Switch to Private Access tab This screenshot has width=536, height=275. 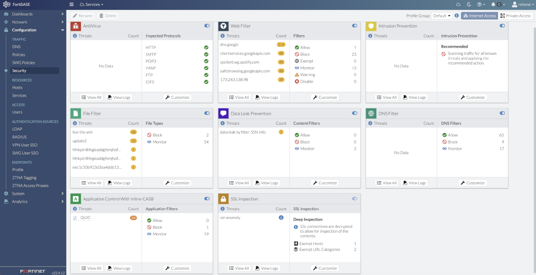[x=516, y=16]
